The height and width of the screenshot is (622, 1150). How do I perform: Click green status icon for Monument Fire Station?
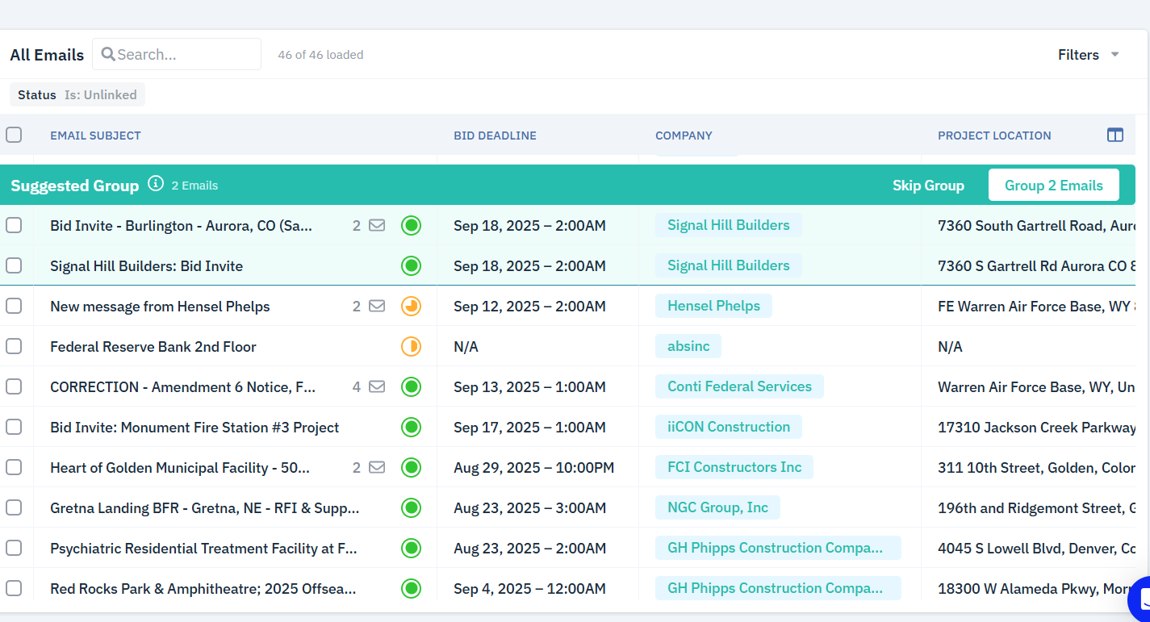click(411, 427)
